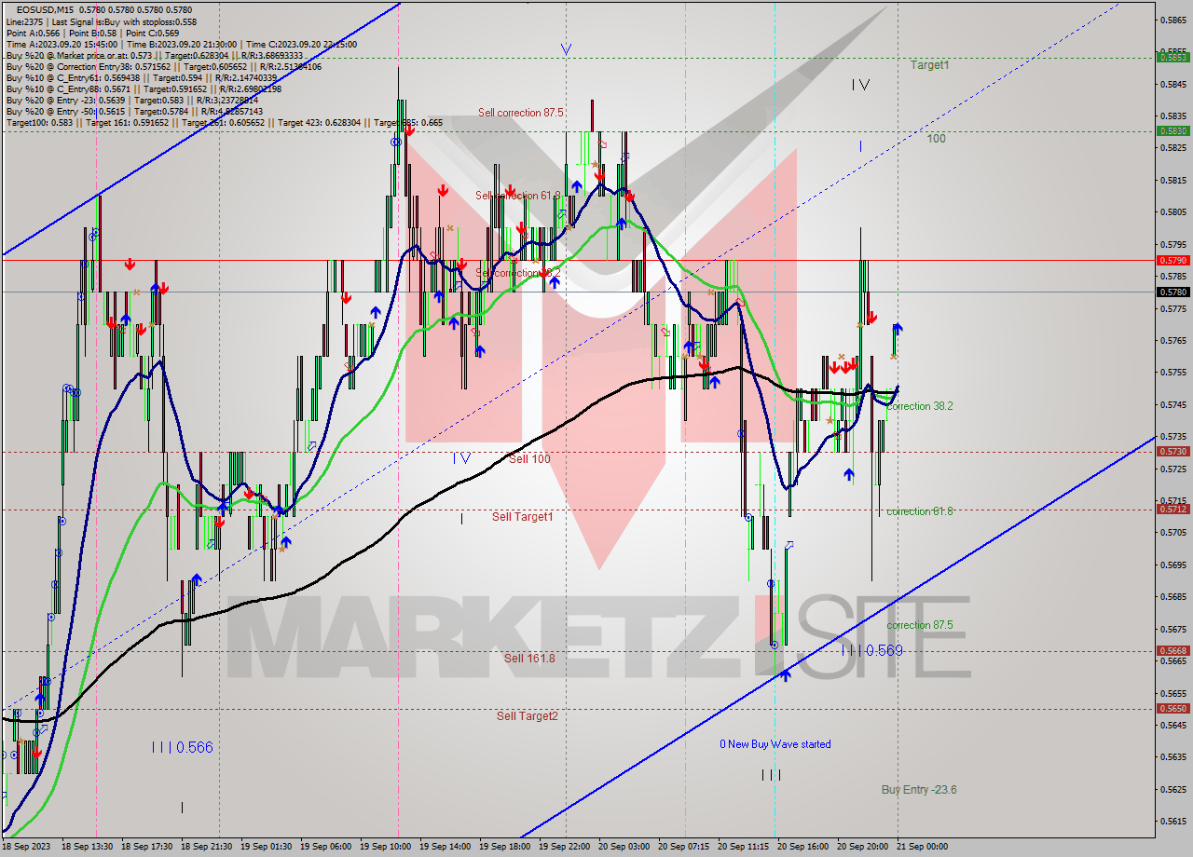Click the green 'correction 38.2' label
The width and height of the screenshot is (1193, 857).
point(919,406)
